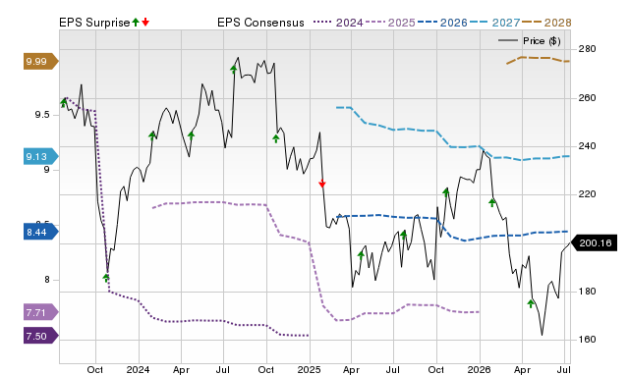Click the 2026 x-axis label
629x375 pixels.
pyautogui.click(x=480, y=369)
